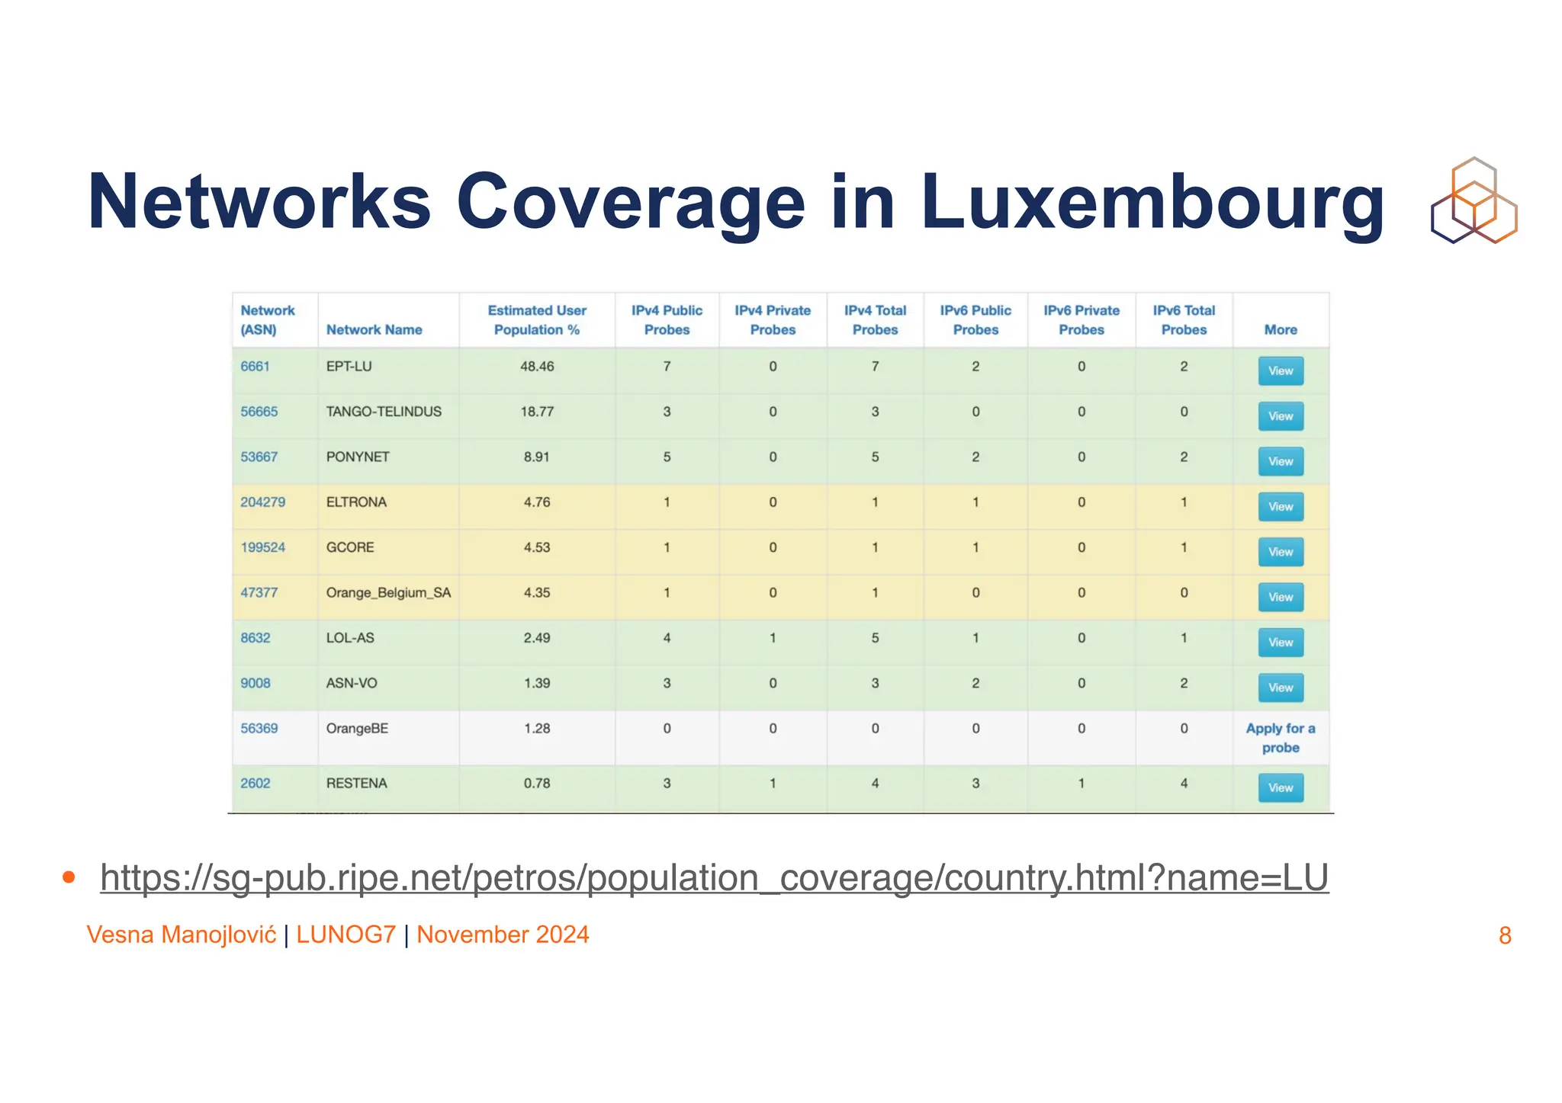
Task: Open ASN 8632 link
Action: click(x=256, y=638)
